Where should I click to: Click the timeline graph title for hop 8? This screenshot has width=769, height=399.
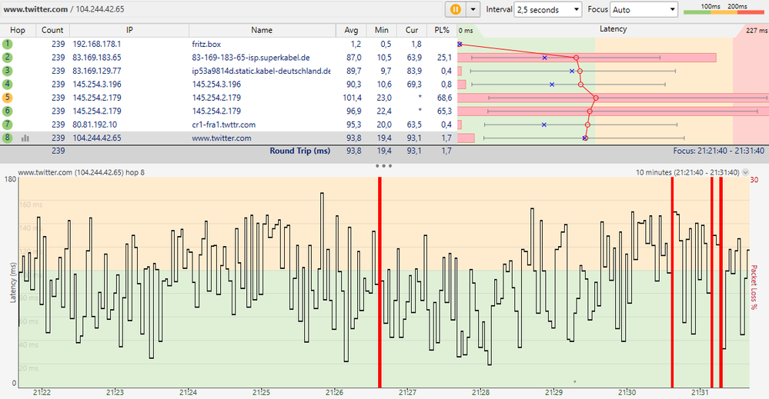point(82,172)
